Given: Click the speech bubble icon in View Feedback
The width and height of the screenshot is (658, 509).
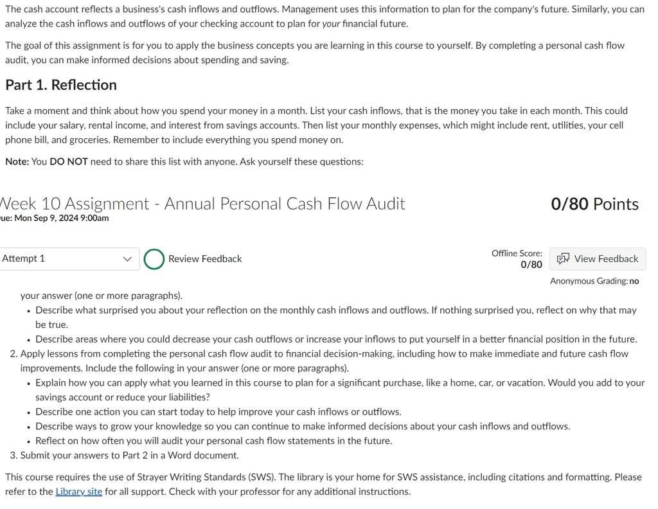Looking at the screenshot, I should point(563,259).
